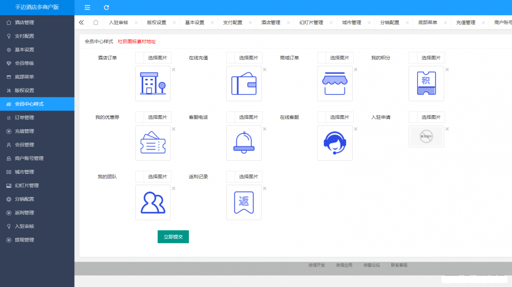Image resolution: width=512 pixels, height=287 pixels.
Task: Open 酒店管理 in the sidebar
Action: 25,23
